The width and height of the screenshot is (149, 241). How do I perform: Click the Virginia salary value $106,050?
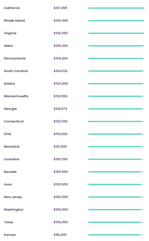point(60,33)
